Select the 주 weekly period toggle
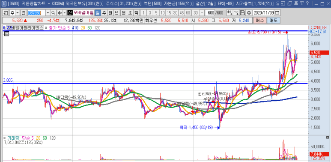This screenshot has height=162, width=331. (104, 13)
